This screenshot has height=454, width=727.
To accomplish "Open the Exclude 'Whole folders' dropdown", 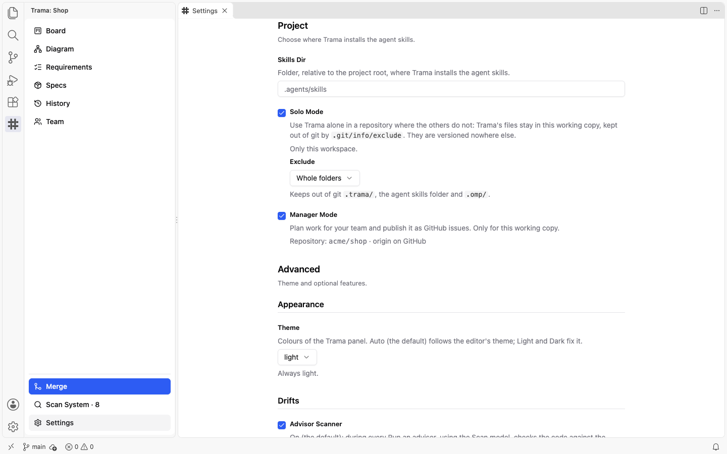I will click(325, 178).
